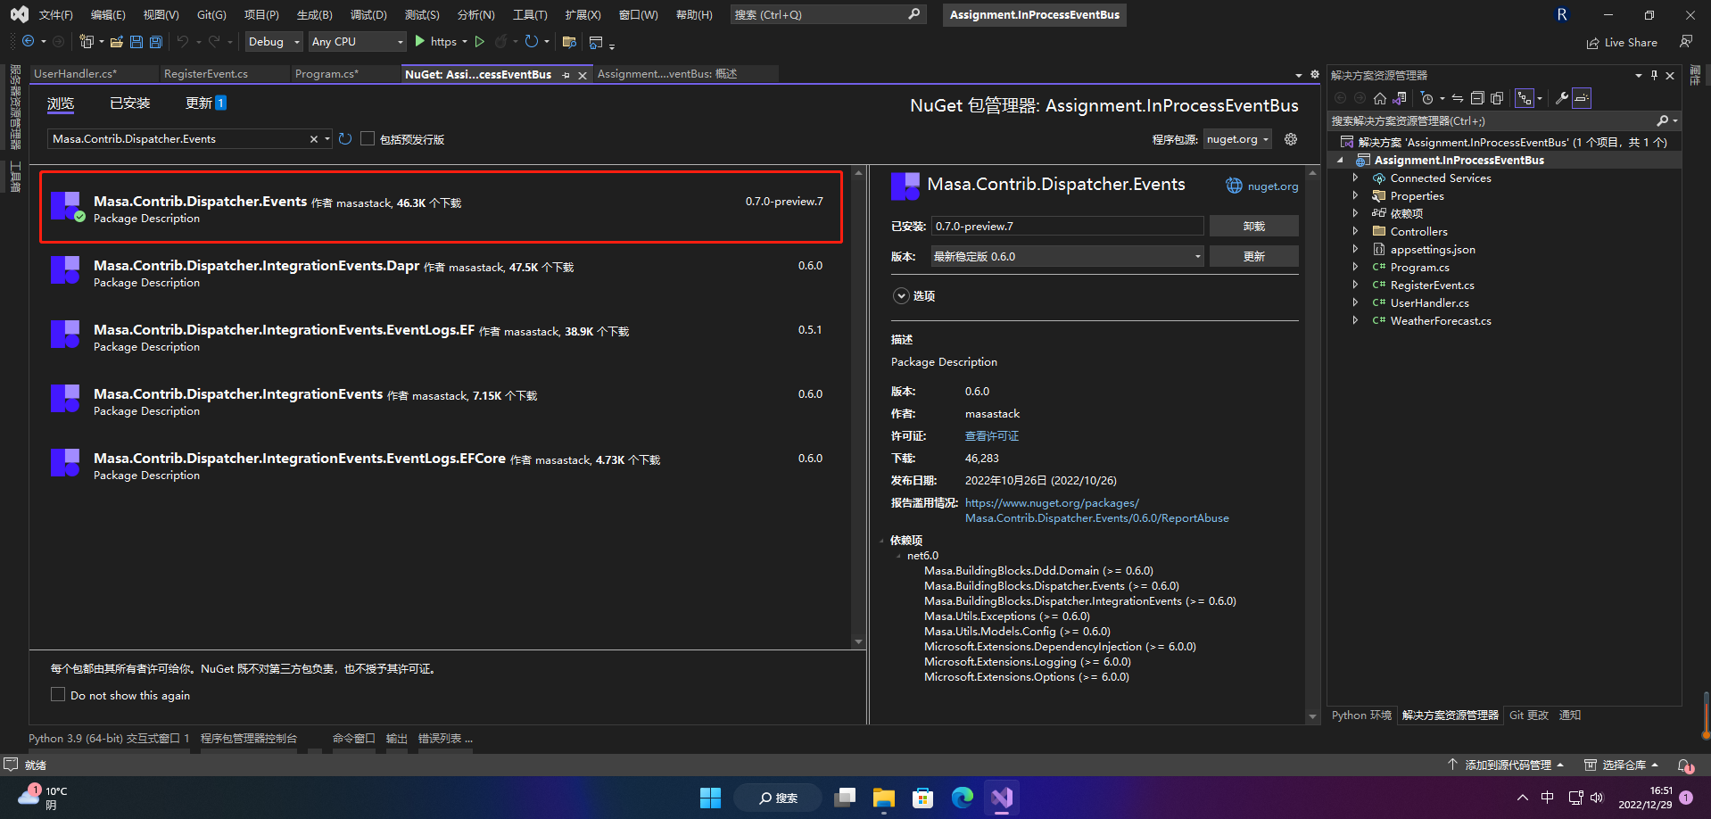Click the Restart circular arrow icon
Screen dimensions: 1711x819
(531, 42)
